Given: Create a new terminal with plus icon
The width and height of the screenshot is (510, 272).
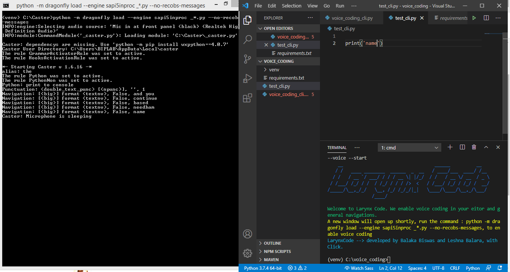Looking at the screenshot, I should pos(450,147).
